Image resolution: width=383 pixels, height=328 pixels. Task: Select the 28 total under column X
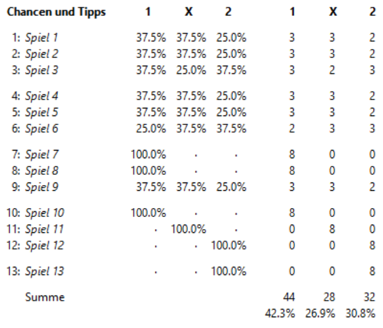[x=329, y=297]
